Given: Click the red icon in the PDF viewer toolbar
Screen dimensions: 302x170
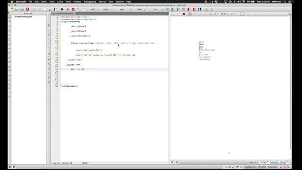Looking at the screenshot, I should pos(184,14).
